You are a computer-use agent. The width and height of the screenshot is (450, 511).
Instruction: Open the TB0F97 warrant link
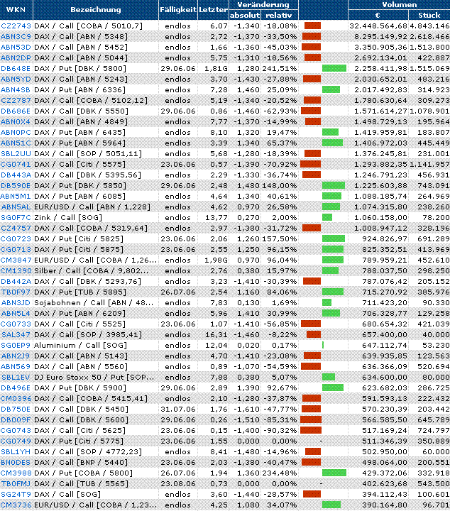click(16, 292)
